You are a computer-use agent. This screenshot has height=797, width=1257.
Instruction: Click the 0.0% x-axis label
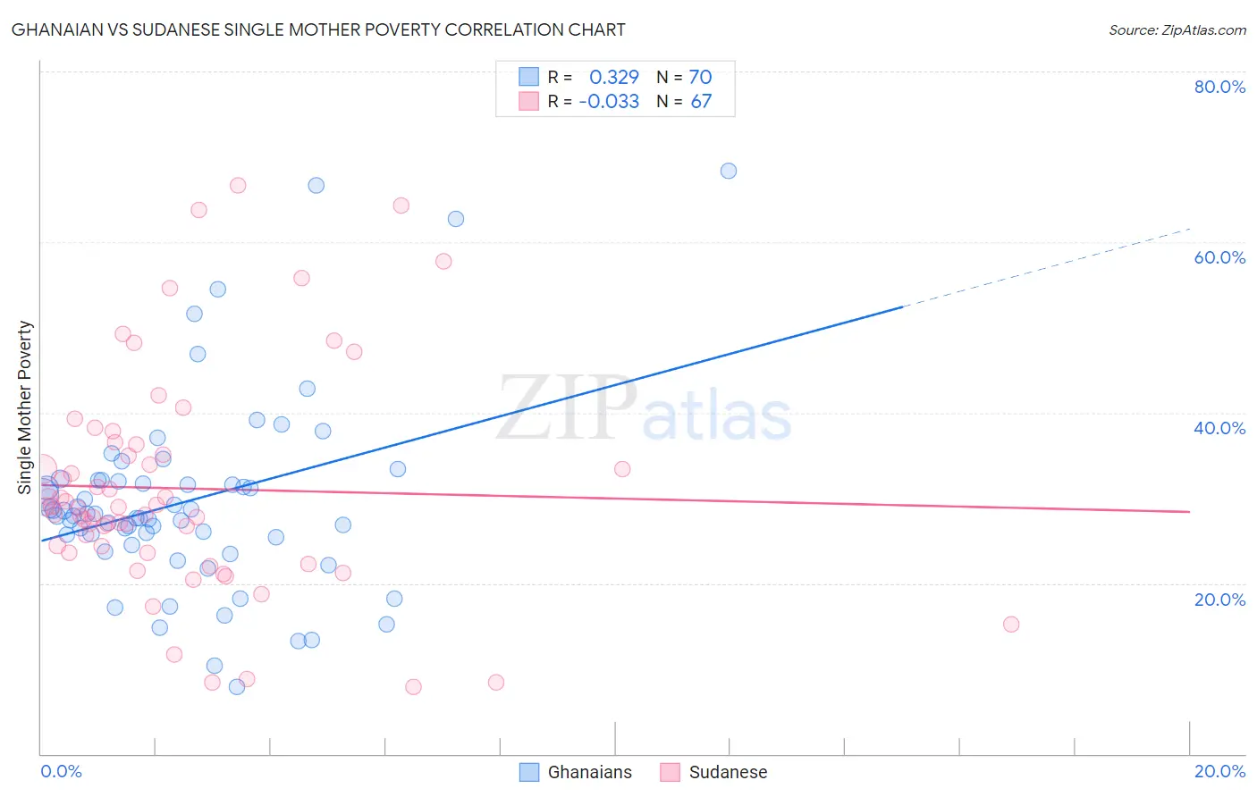(62, 771)
